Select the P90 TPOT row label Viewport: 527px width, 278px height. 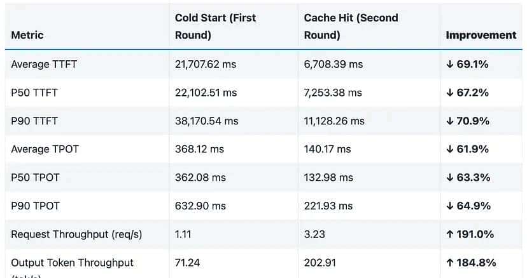35,206
